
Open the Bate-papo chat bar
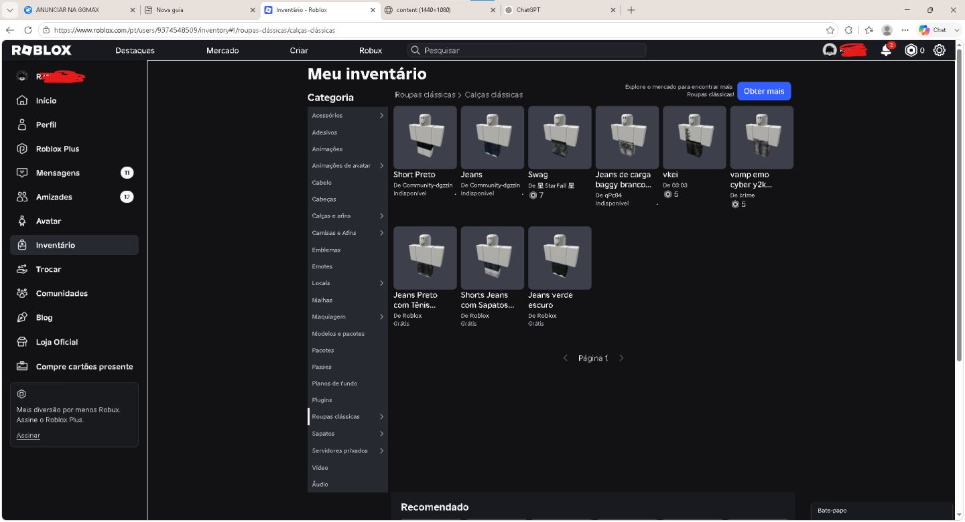(x=881, y=511)
